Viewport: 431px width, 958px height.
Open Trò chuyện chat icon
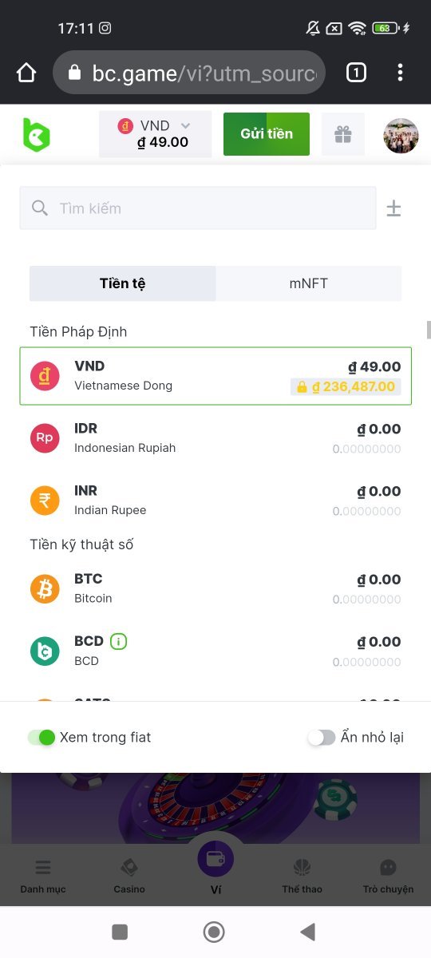(x=388, y=876)
